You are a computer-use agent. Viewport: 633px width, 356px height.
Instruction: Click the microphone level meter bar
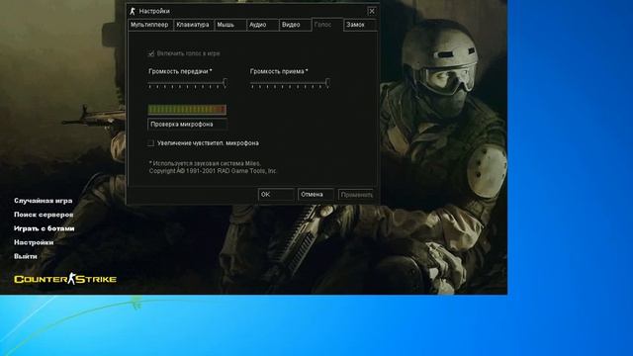coord(187,110)
